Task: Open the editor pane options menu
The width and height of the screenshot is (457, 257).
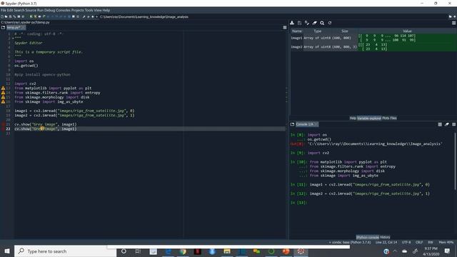Action: 285,27
